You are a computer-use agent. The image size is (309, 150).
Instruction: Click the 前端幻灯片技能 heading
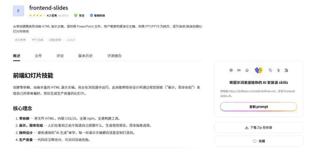[33, 75]
